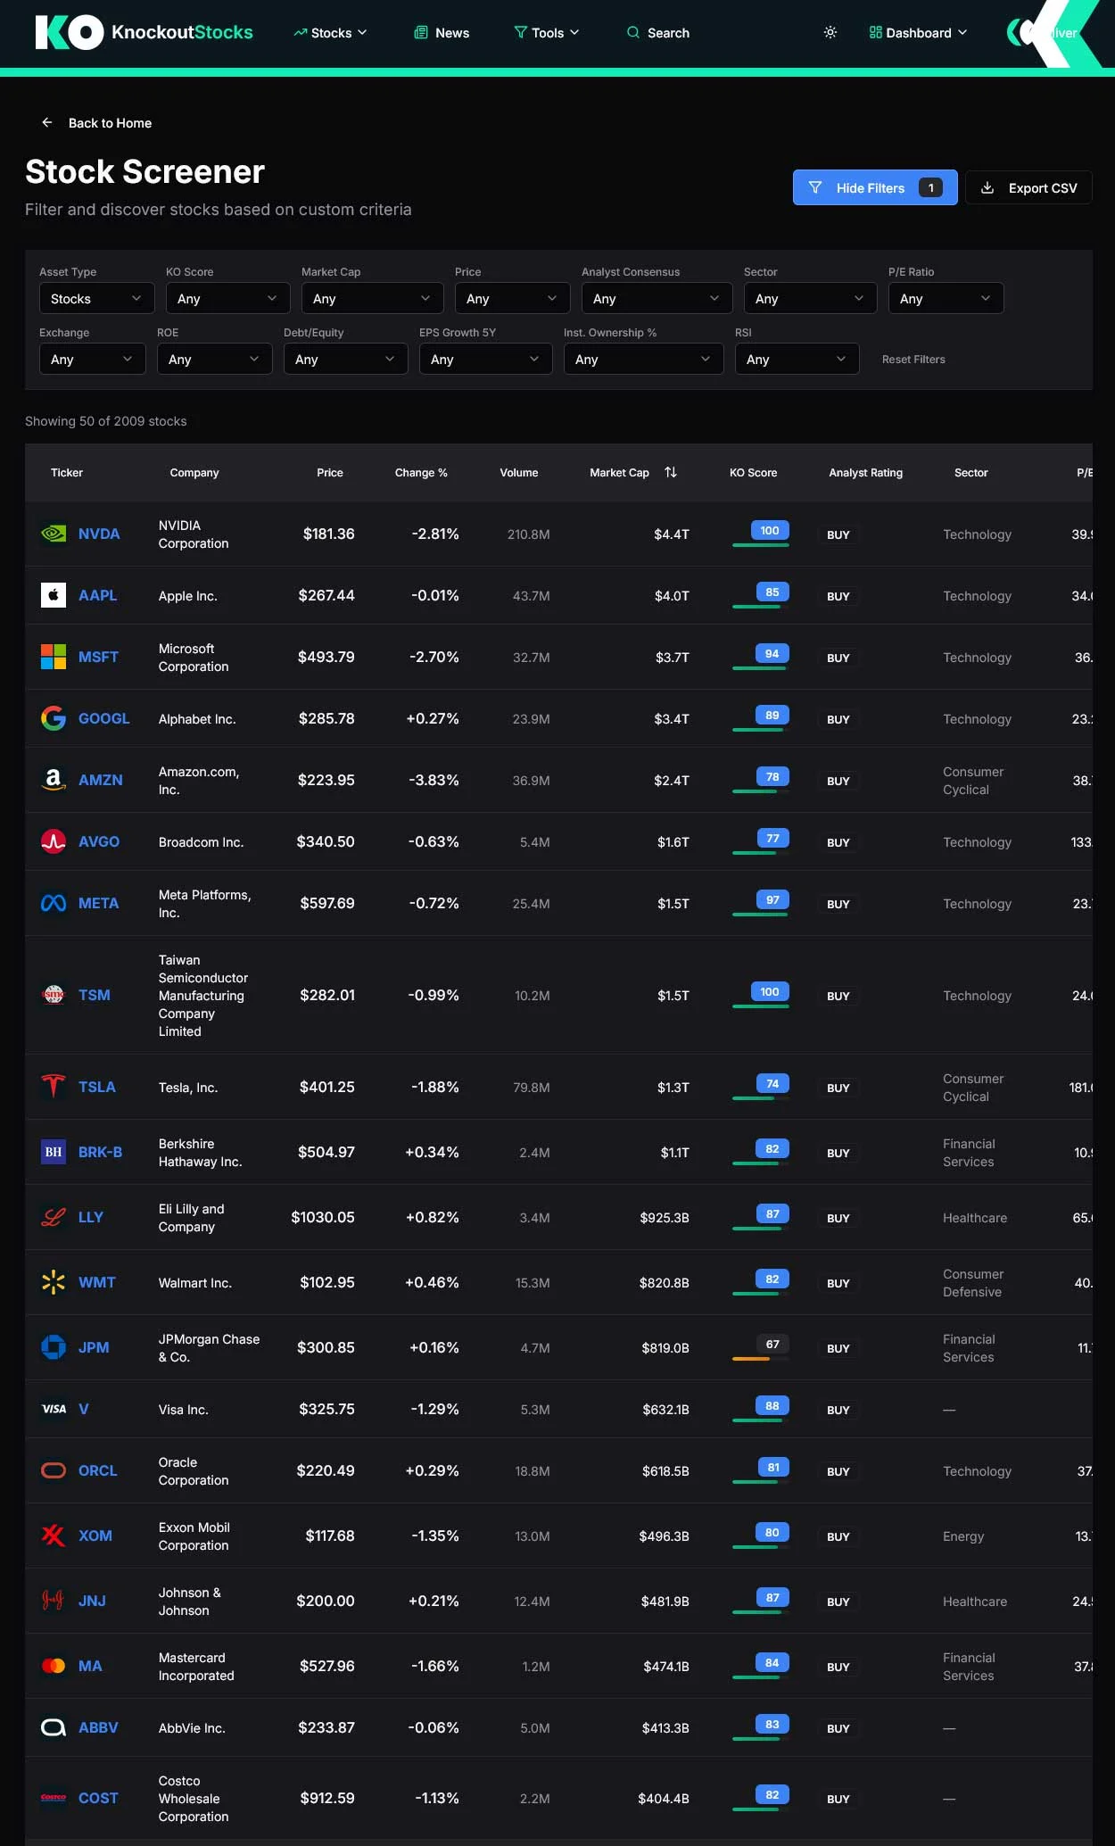Click the Mastercard logo icon

click(x=54, y=1666)
